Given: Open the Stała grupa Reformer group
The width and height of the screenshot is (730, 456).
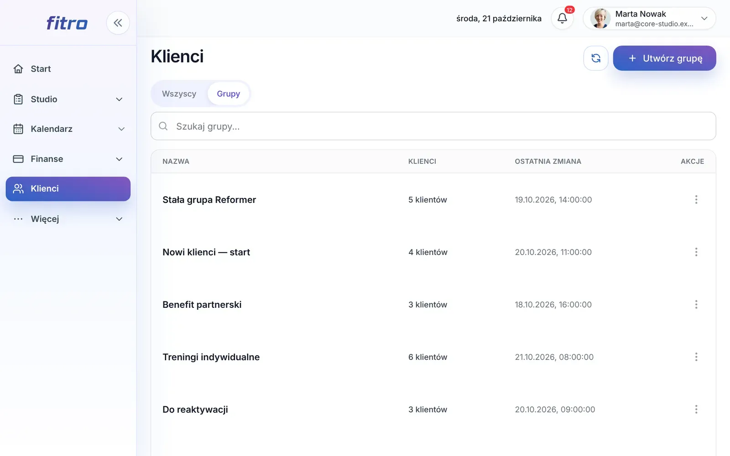Looking at the screenshot, I should point(209,200).
